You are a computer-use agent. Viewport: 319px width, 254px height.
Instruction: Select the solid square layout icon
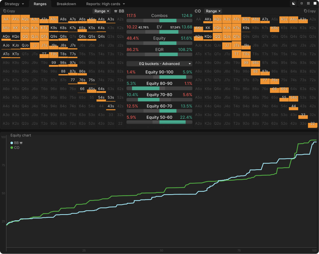tap(315, 3)
